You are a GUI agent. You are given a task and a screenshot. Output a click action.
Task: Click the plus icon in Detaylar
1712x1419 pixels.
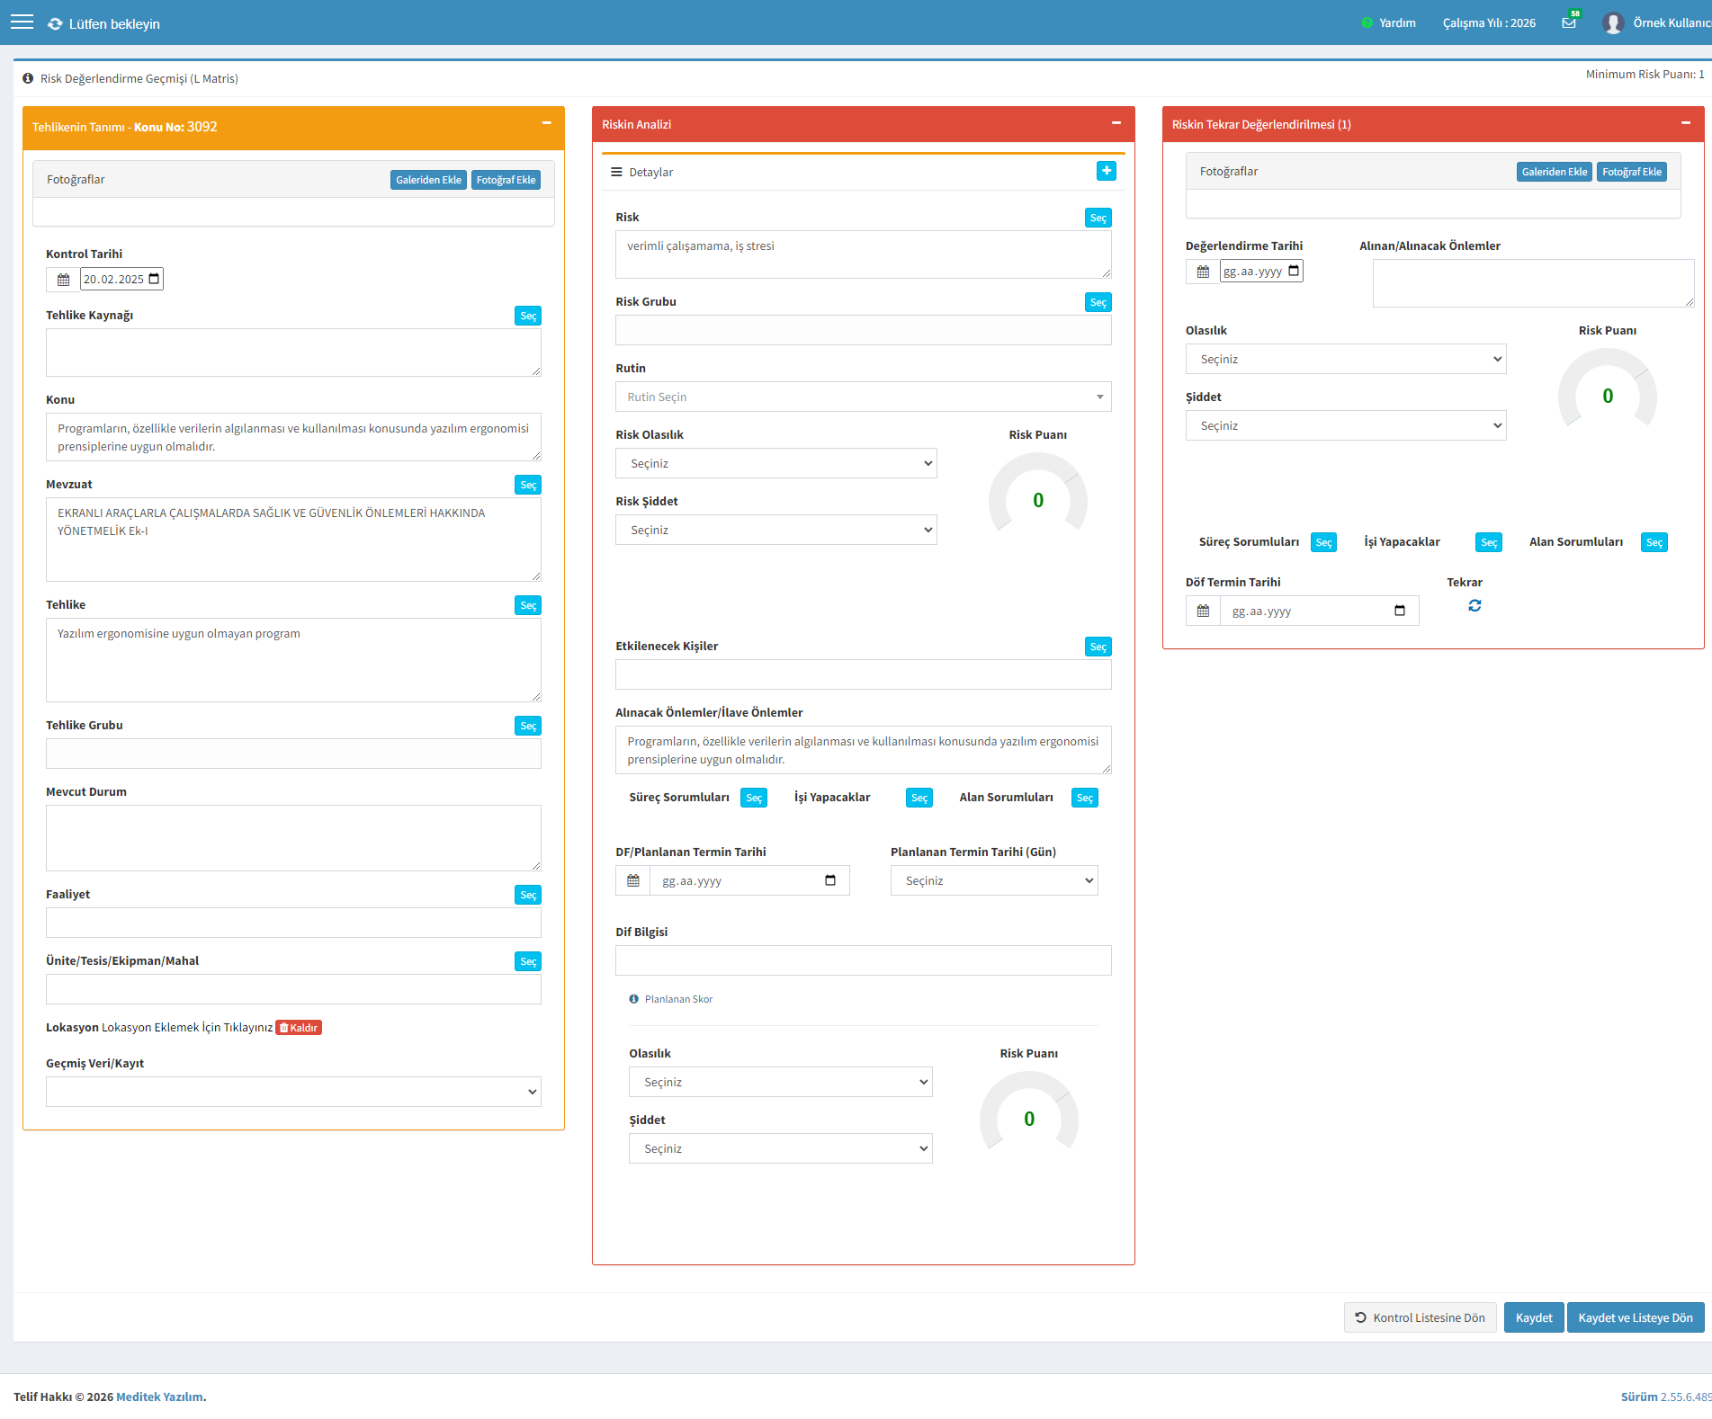coord(1107,171)
